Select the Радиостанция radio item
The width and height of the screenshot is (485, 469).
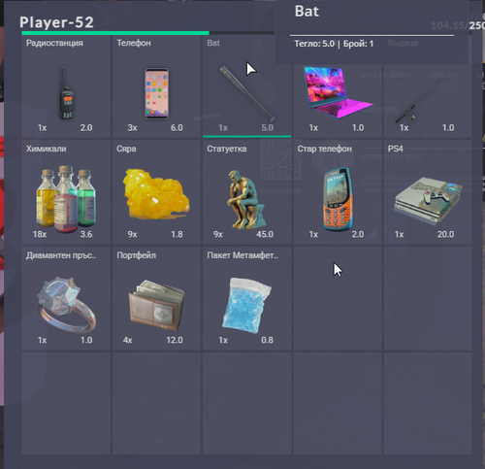[x=66, y=86]
